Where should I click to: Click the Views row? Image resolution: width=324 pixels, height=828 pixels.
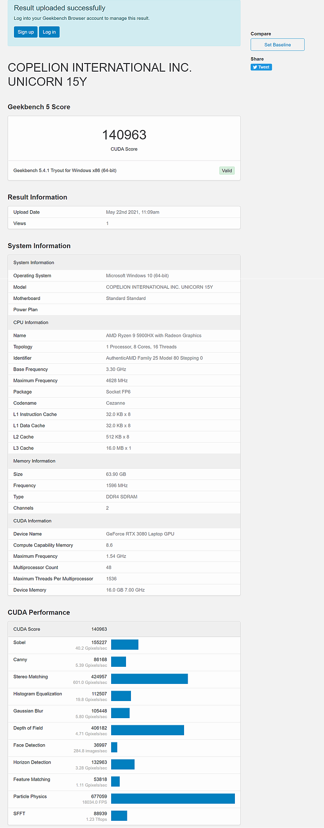click(x=124, y=223)
